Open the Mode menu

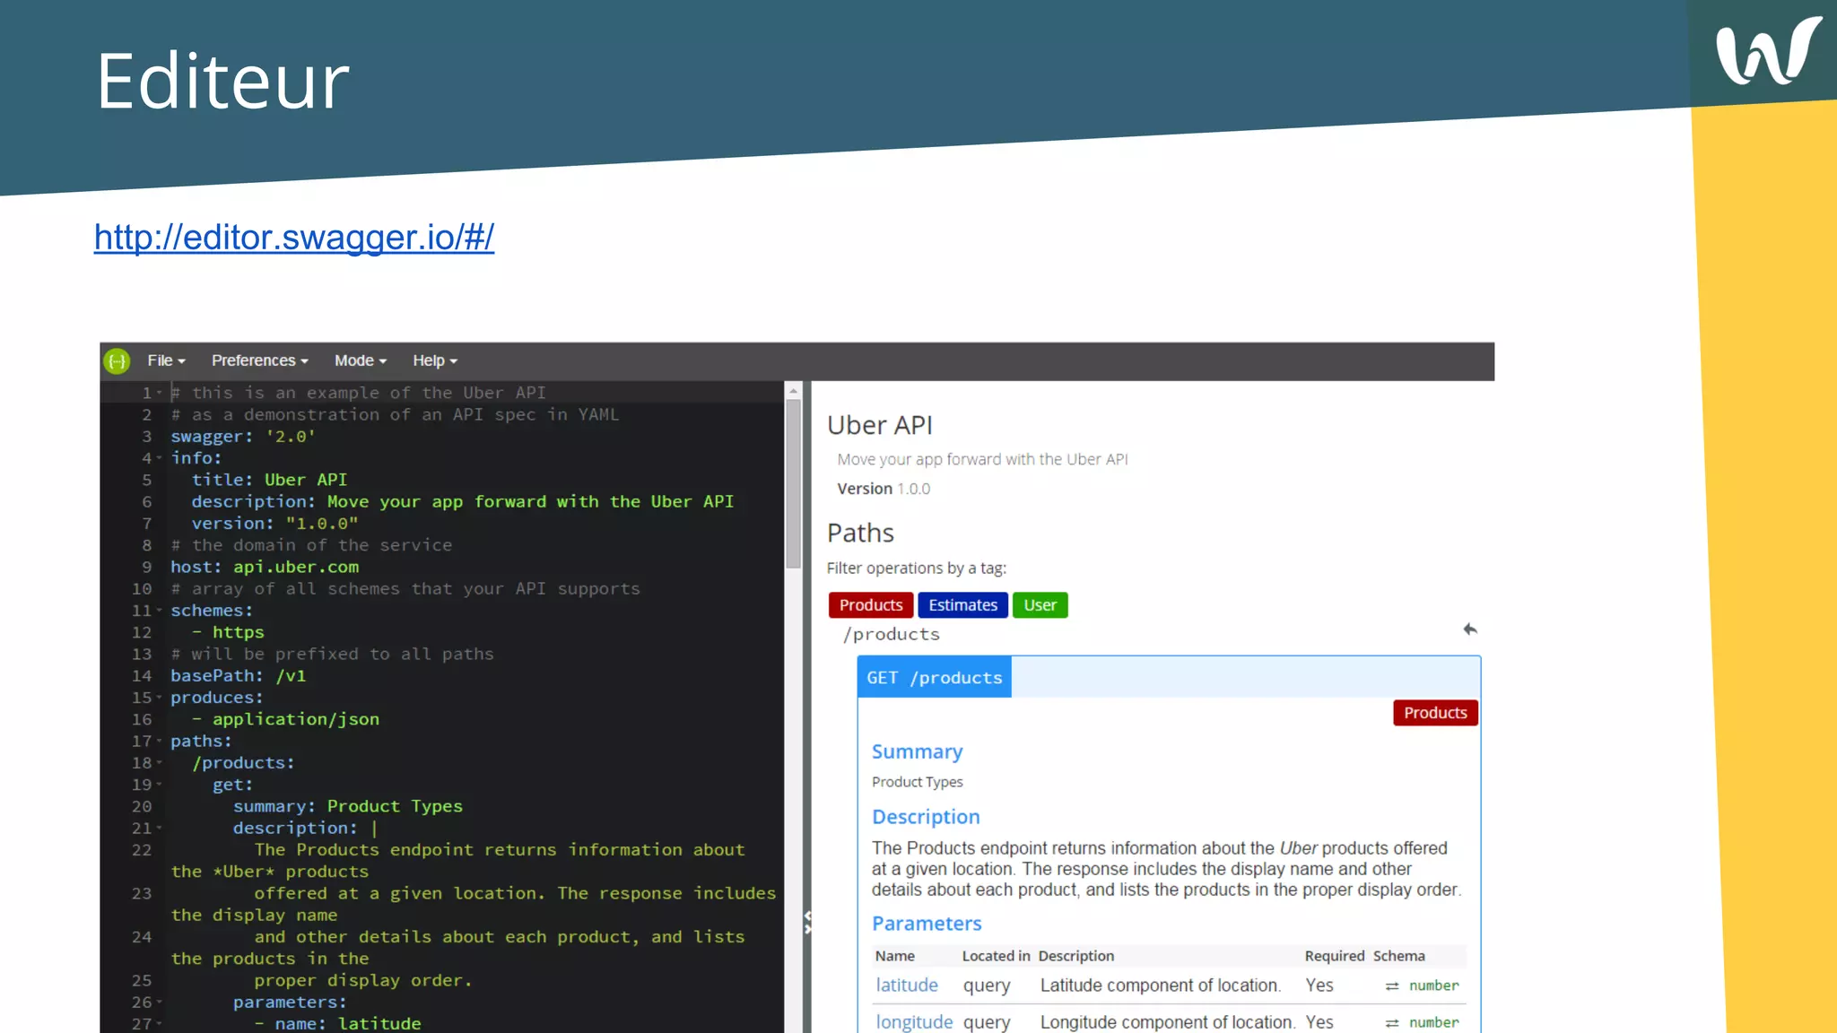361,360
